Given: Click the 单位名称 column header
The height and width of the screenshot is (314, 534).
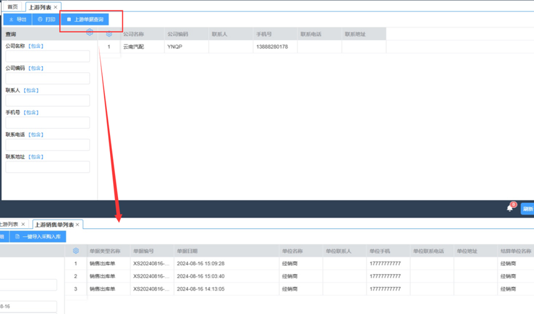Looking at the screenshot, I should tap(301, 251).
